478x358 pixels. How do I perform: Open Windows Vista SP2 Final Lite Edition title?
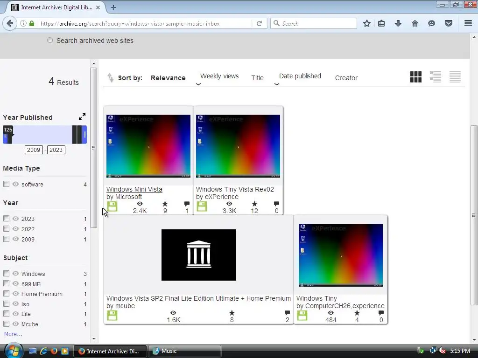(198, 298)
